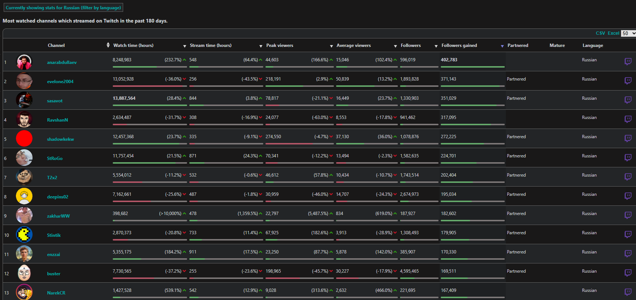Open anarabdullaev channel link
The height and width of the screenshot is (300, 636).
click(x=62, y=62)
